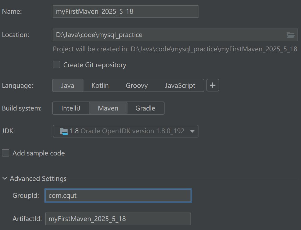The image size is (301, 230).
Task: Select JavaScript as the language
Action: tap(180, 85)
